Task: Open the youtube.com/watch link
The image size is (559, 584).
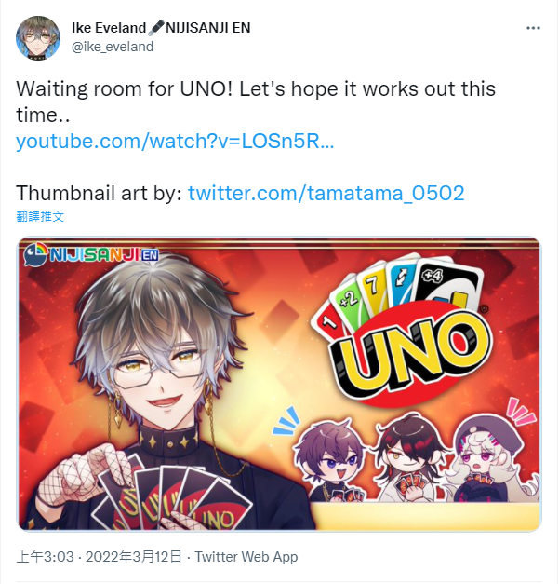Action: point(175,142)
